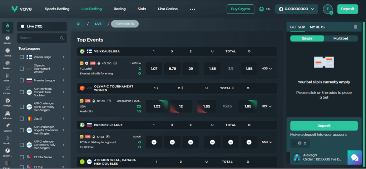Check ATP Challenger Cordenons Italy checkbox
The width and height of the screenshot is (366, 169).
tap(22, 145)
